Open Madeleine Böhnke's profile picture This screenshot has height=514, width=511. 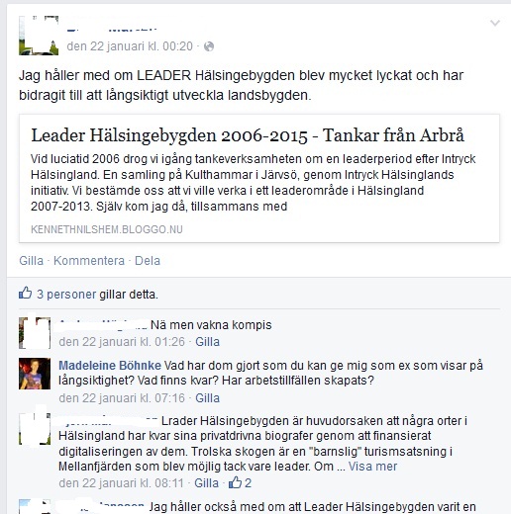35,374
